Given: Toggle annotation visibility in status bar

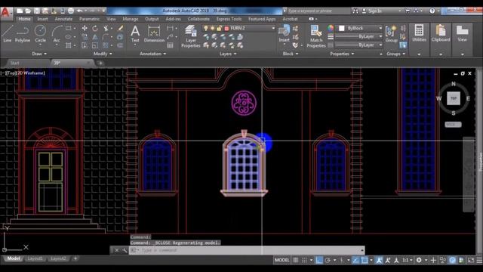Looking at the screenshot, I should tap(379, 260).
